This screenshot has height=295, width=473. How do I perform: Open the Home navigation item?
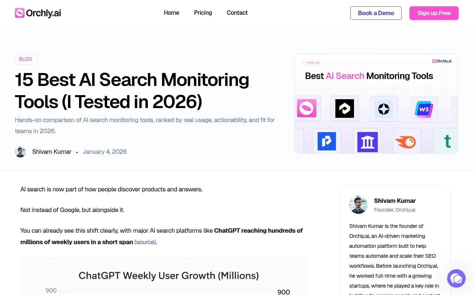coord(171,13)
